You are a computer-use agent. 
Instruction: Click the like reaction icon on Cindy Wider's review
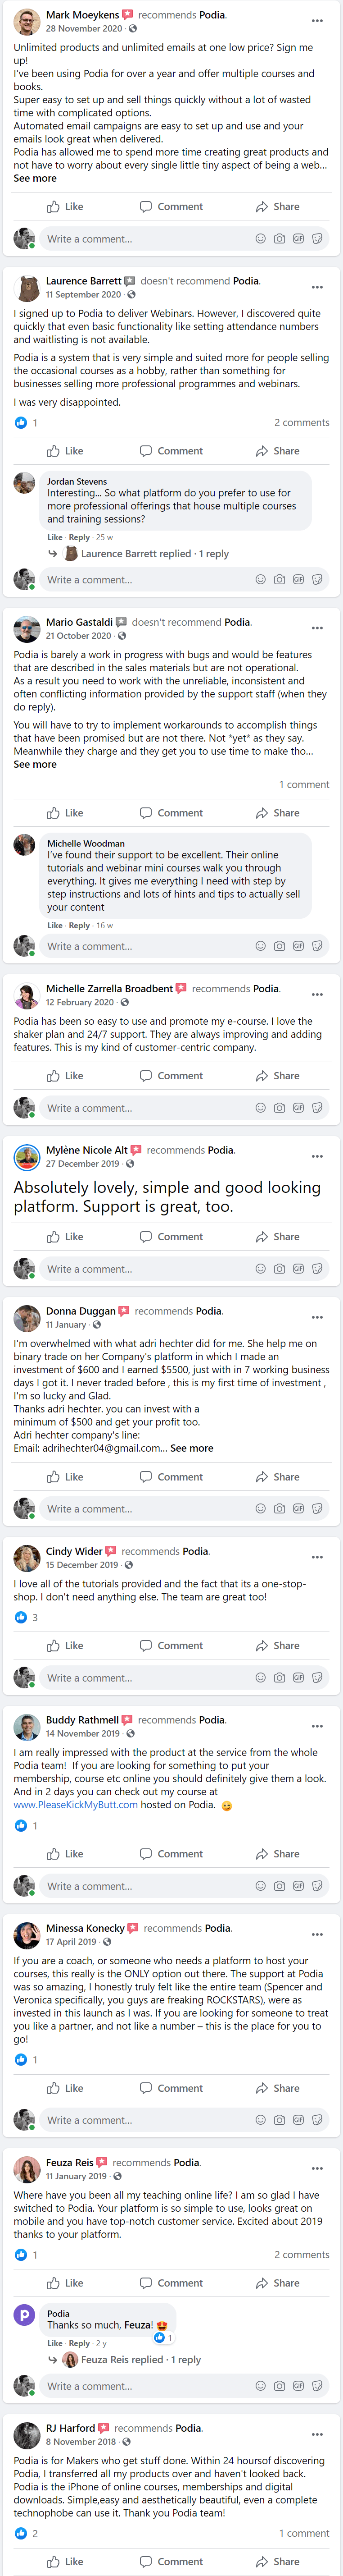[x=21, y=1617]
